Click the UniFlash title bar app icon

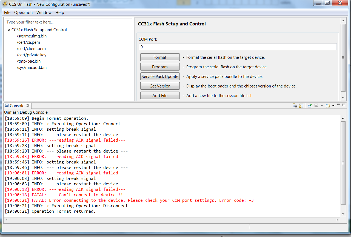click(5, 4)
